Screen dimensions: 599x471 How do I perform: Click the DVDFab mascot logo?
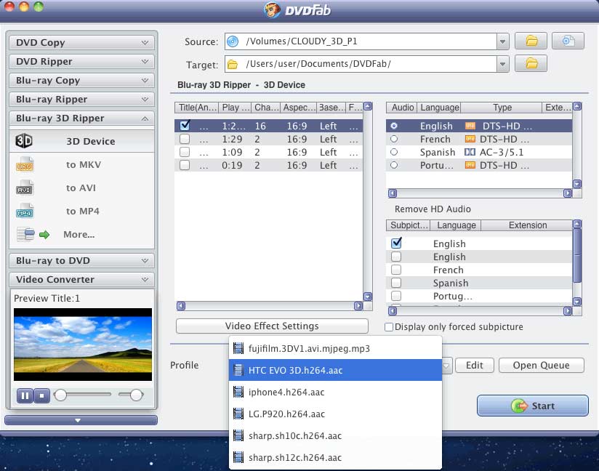click(x=273, y=10)
